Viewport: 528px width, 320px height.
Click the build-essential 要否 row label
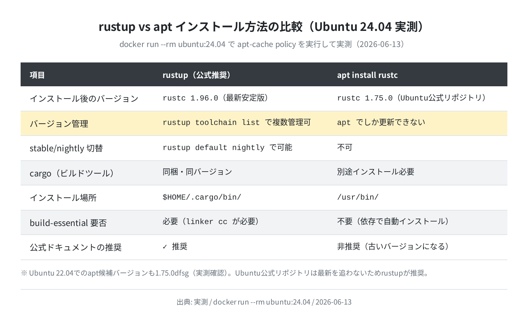[x=68, y=223]
